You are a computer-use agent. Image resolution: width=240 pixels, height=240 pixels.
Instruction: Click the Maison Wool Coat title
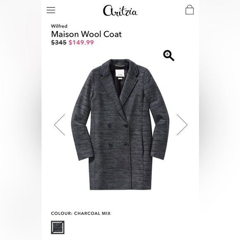pyautogui.click(x=86, y=34)
